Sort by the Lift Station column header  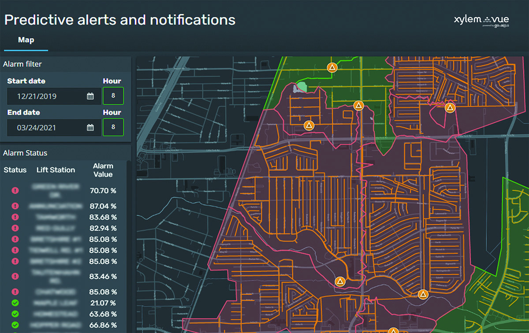pos(56,170)
